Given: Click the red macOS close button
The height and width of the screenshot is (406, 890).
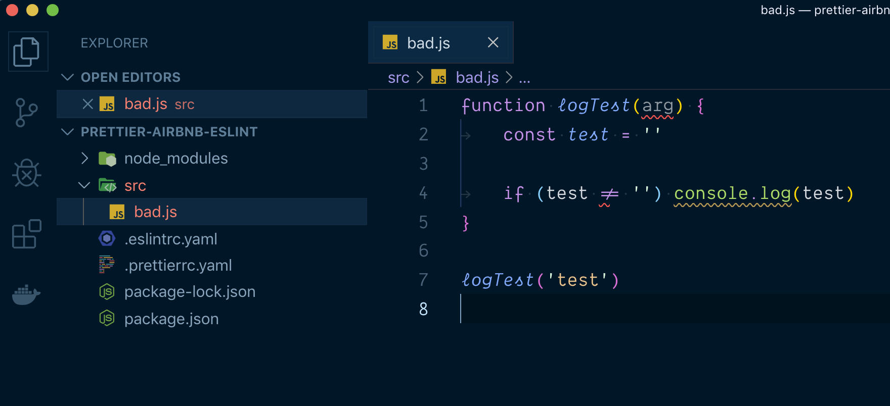Looking at the screenshot, I should tap(12, 10).
